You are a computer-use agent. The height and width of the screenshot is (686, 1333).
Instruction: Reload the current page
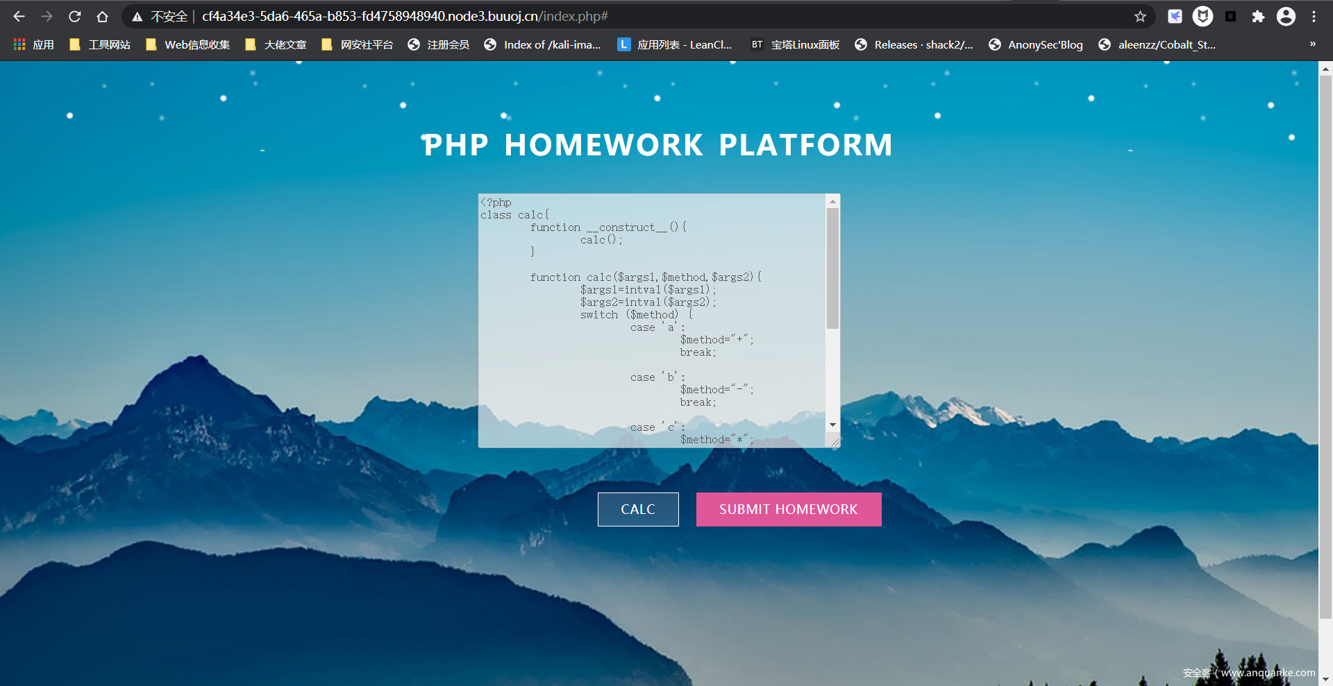(75, 17)
